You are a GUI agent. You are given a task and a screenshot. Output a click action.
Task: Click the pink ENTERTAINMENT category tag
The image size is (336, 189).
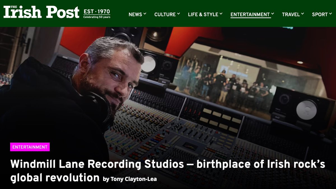click(x=30, y=147)
